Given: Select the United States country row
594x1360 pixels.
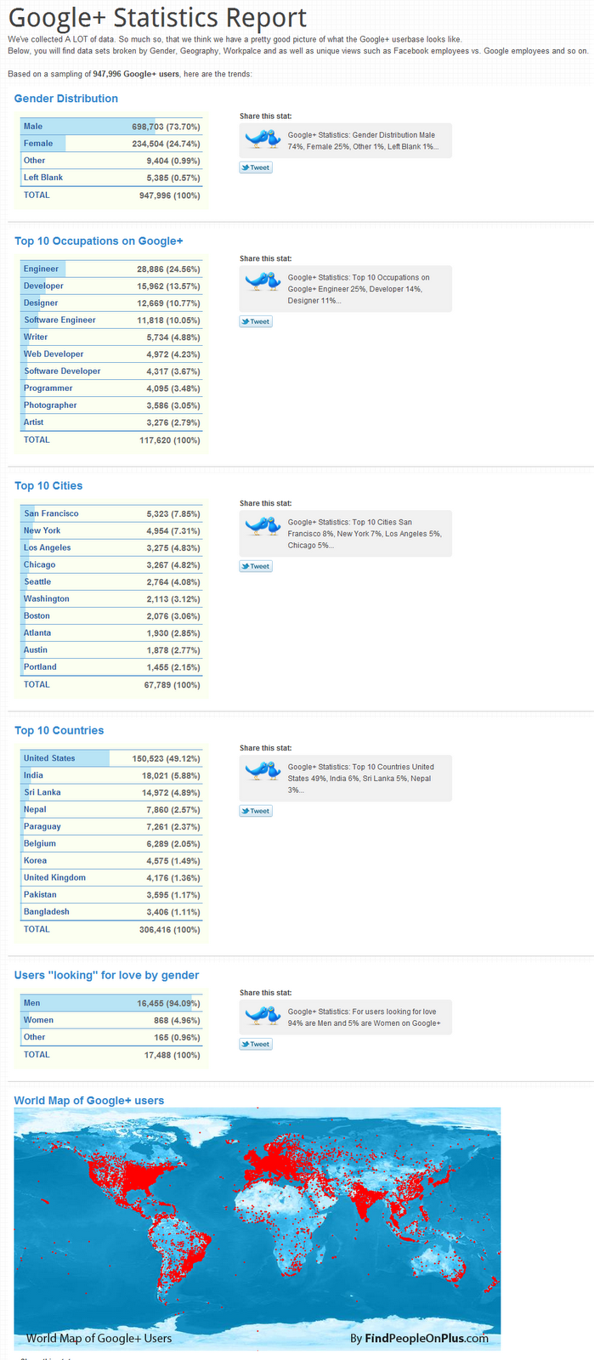Looking at the screenshot, I should [x=111, y=759].
